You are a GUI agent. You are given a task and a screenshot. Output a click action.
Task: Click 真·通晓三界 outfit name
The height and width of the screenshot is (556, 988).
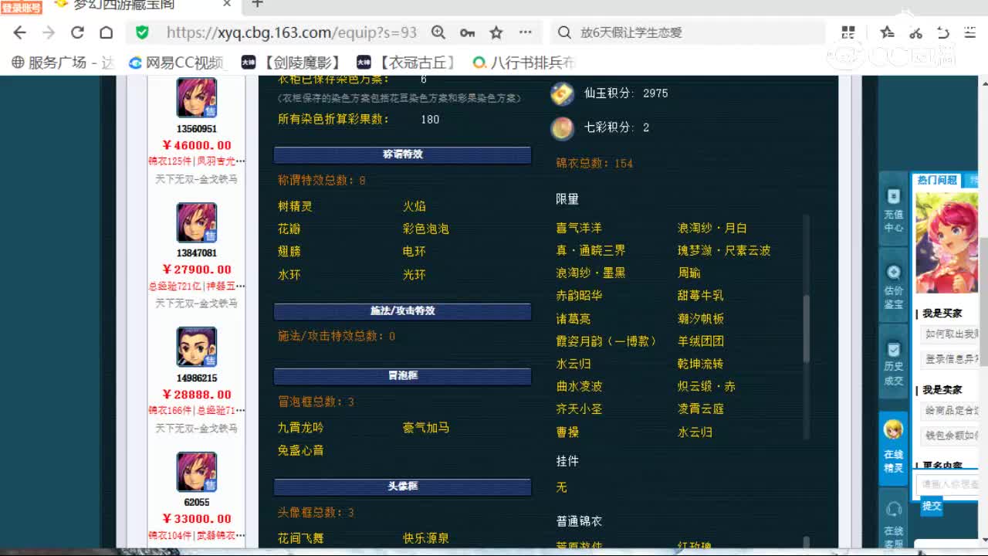pos(590,251)
